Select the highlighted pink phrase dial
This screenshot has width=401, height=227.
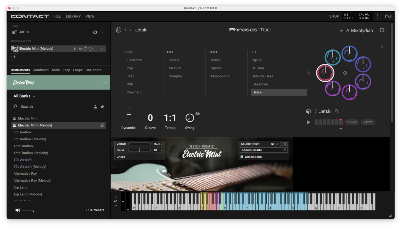coord(325,72)
